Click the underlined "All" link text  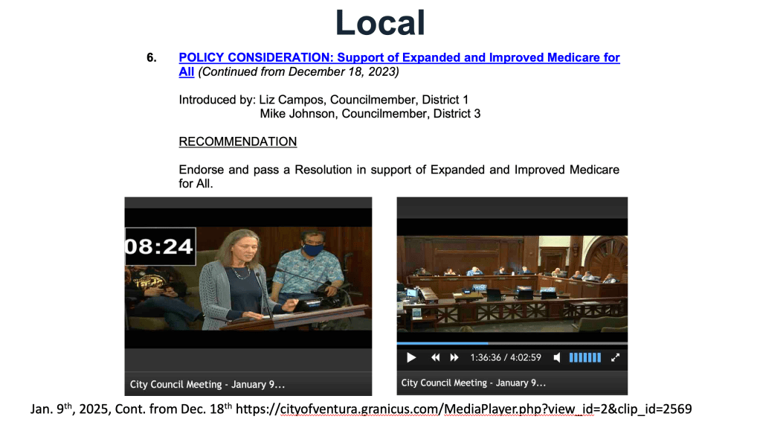pyautogui.click(x=186, y=72)
